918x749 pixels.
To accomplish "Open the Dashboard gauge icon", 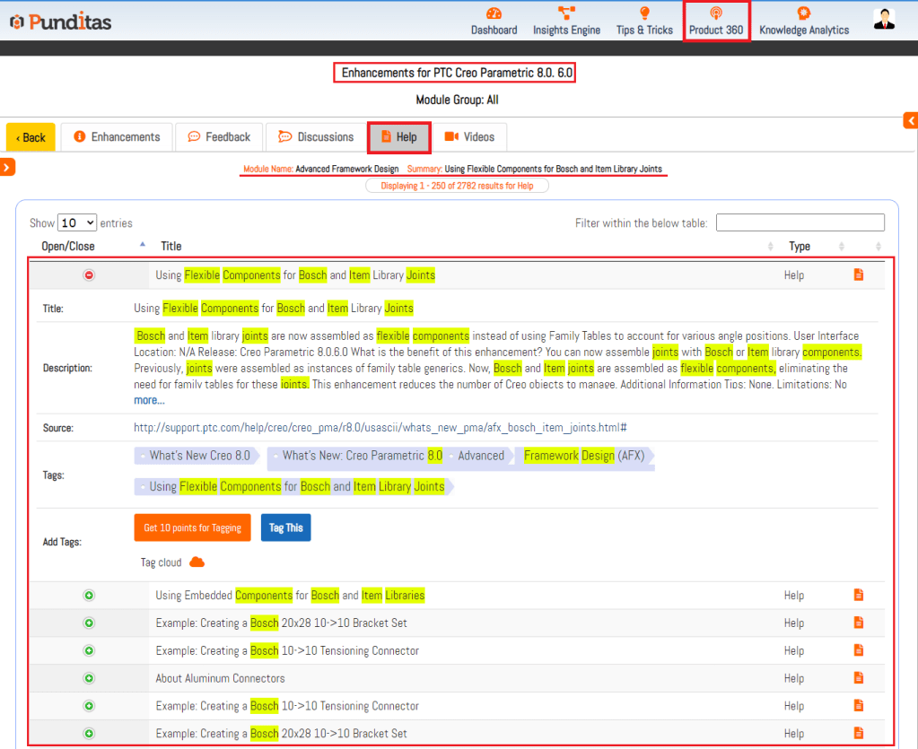I will (x=494, y=13).
